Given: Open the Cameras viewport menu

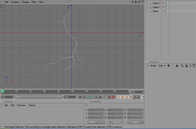Looking at the screenshot, I should pyautogui.click(x=15, y=2).
